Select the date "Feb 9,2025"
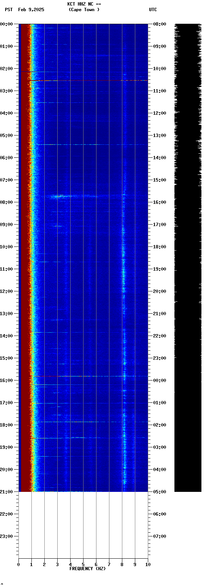Screen dimensions: 204x588 coord(31,10)
